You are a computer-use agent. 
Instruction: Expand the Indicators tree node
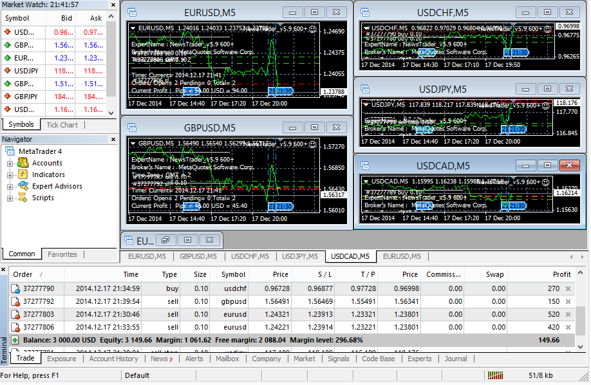pyautogui.click(x=10, y=175)
